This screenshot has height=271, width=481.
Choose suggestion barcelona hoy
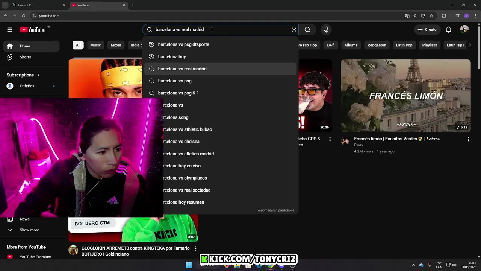[x=220, y=56]
